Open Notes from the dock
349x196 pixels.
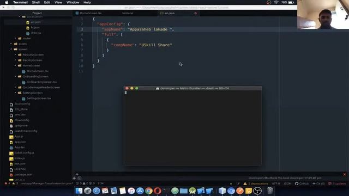point(122,191)
